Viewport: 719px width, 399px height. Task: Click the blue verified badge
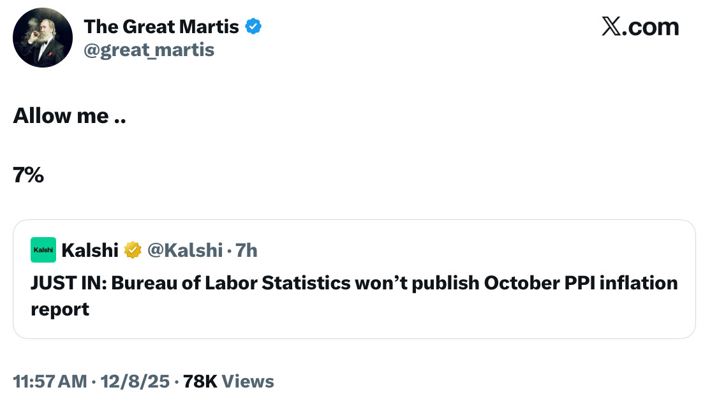(253, 27)
